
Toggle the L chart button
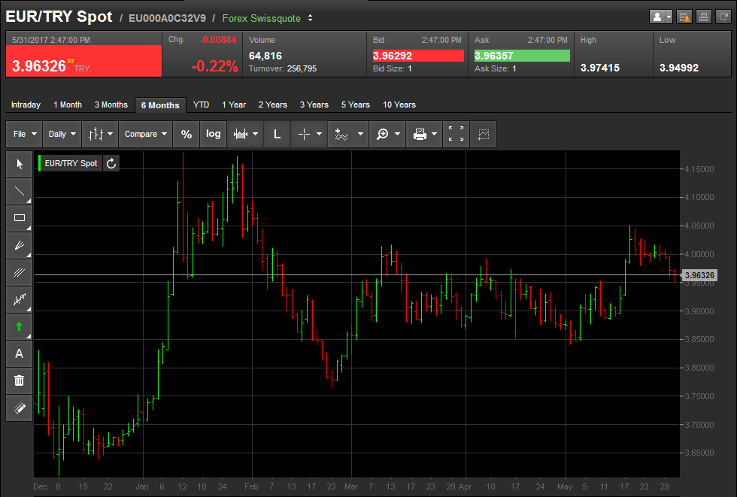[x=277, y=134]
